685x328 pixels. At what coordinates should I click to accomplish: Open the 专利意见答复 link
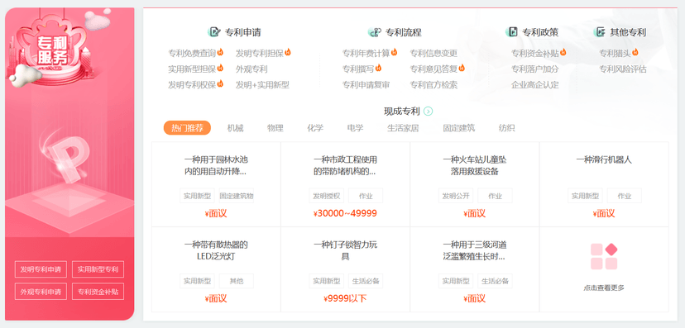point(434,69)
